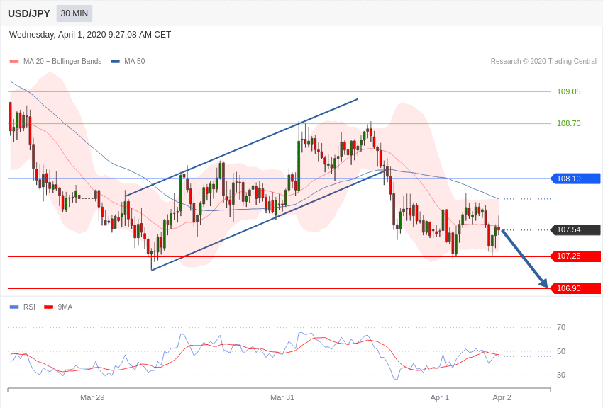Screen dimensions: 603x408
Task: Click the black 107.54 current price tag
Action: click(x=576, y=229)
